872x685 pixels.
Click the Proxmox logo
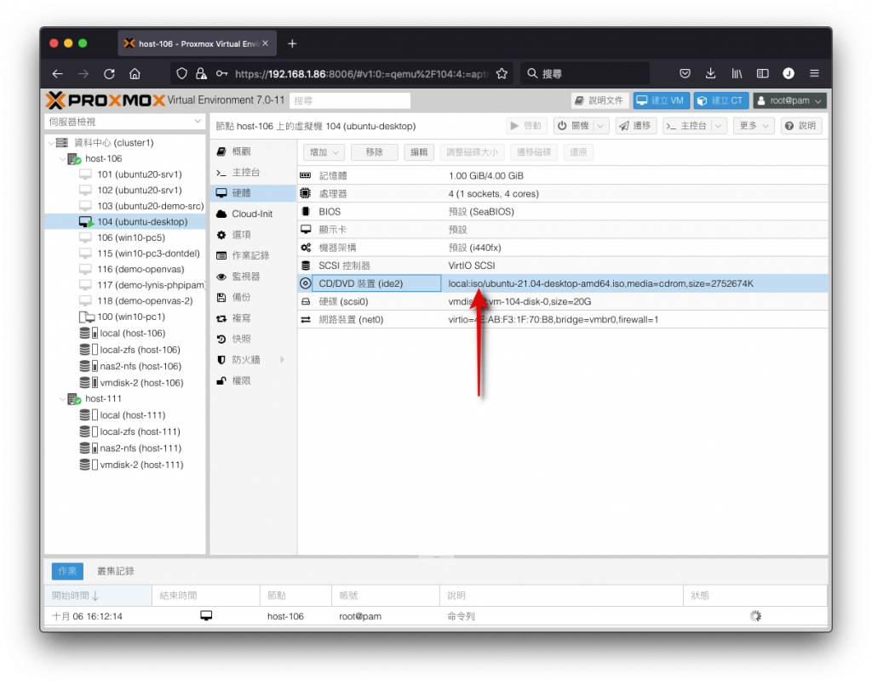tap(105, 100)
